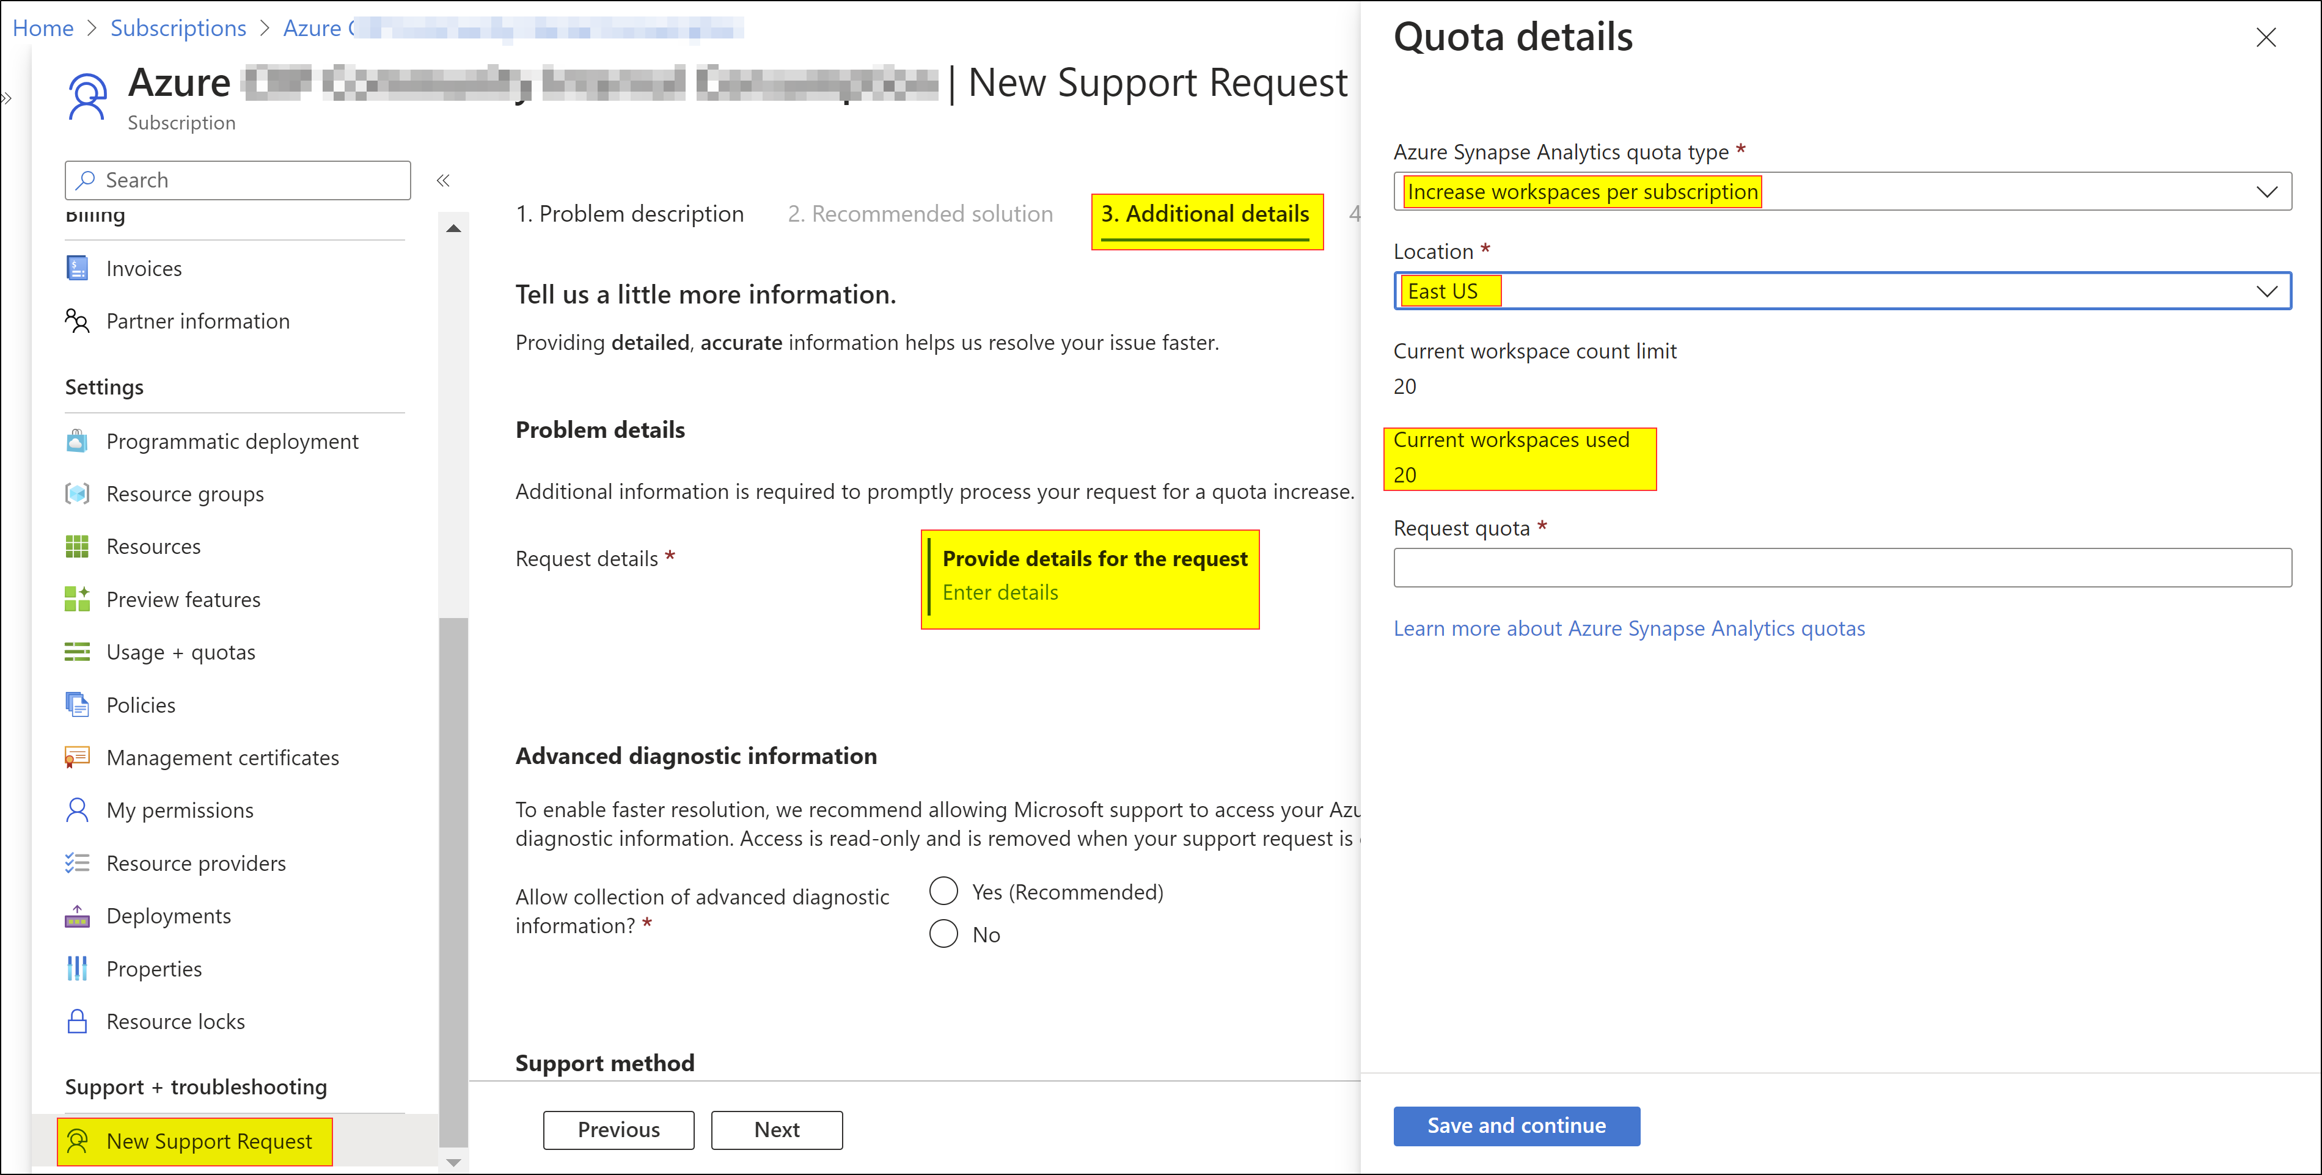Click the Invoices icon in sidebar
2322x1175 pixels.
coord(78,269)
